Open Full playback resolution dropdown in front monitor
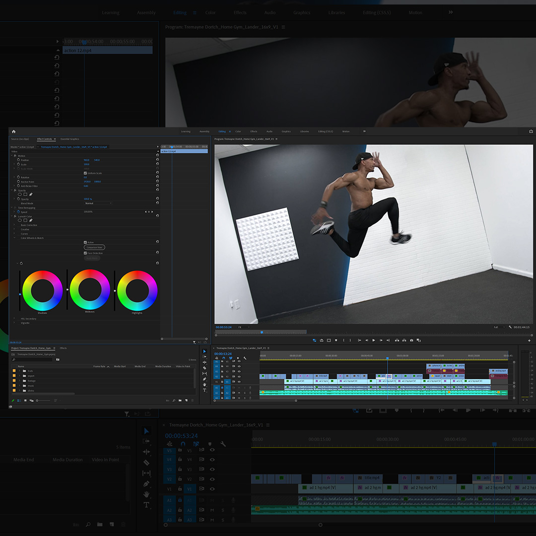The height and width of the screenshot is (536, 536). (499, 327)
